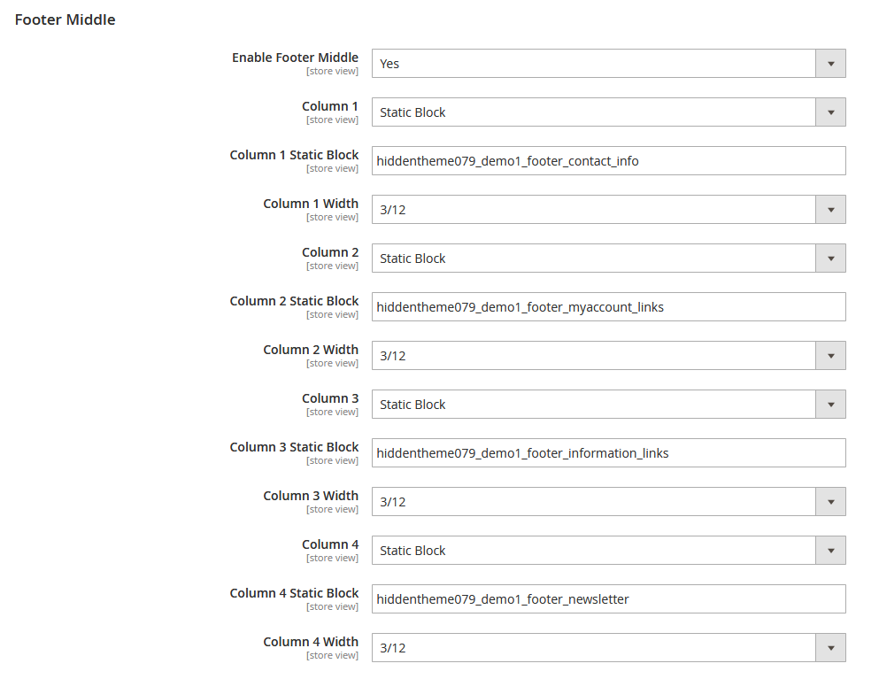Click the arrow icon beside Column 1 Width
The width and height of the screenshot is (879, 679).
830,210
